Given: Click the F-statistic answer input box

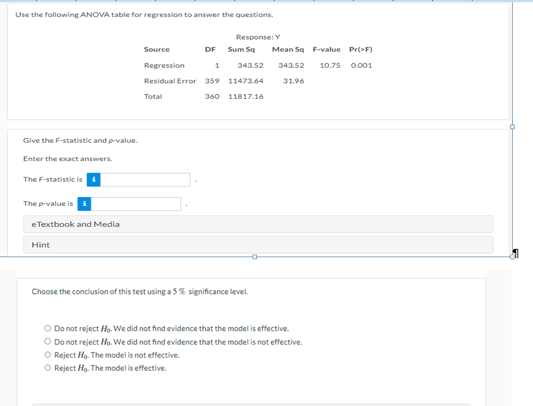Looking at the screenshot, I should point(145,180).
